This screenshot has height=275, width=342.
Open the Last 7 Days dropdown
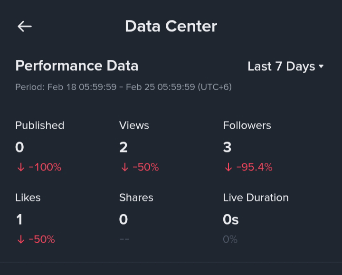pyautogui.click(x=285, y=66)
